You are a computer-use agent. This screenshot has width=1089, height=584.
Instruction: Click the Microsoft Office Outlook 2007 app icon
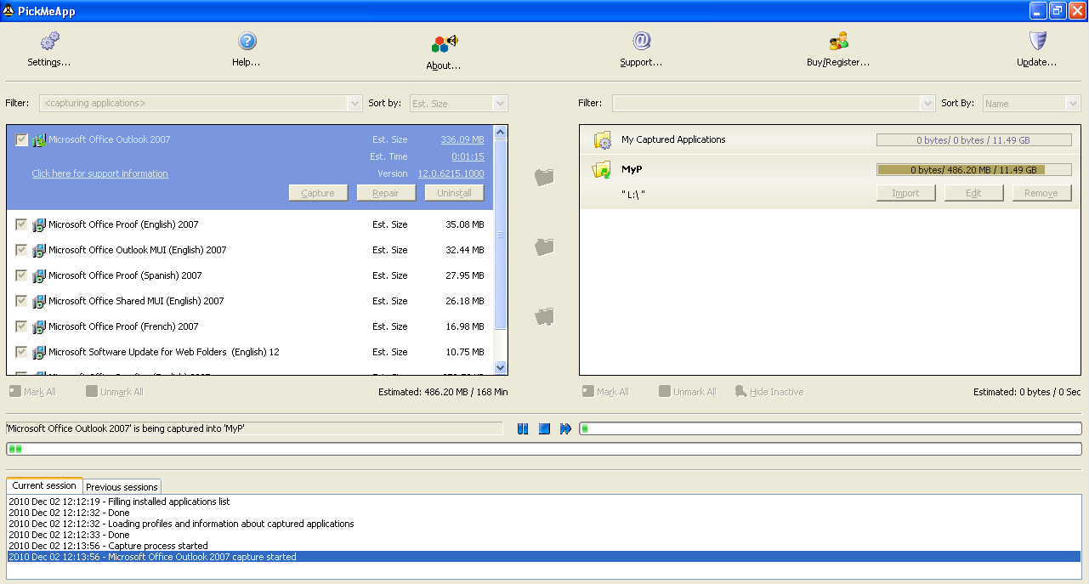pos(39,140)
